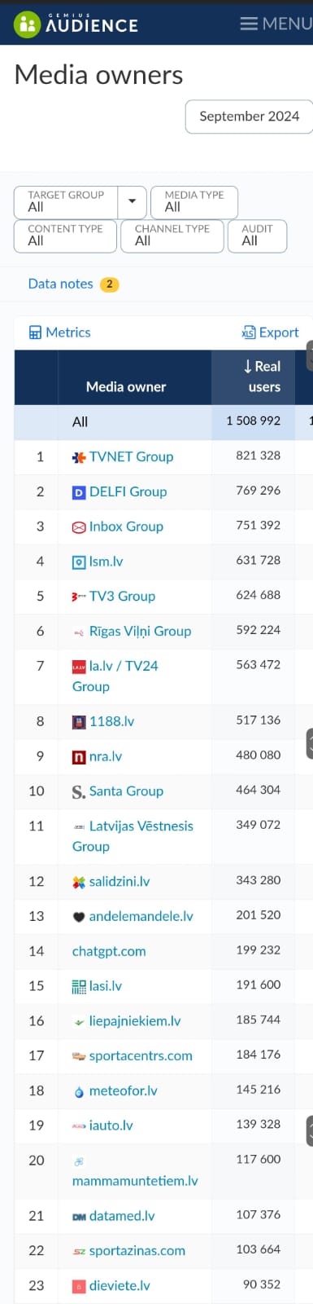Image resolution: width=313 pixels, height=1304 pixels.
Task: Click the salidzini.lv colorful logo icon
Action: [79, 882]
